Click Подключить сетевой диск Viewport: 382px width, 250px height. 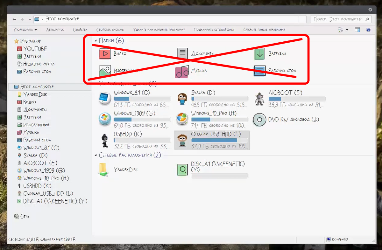pos(214,30)
